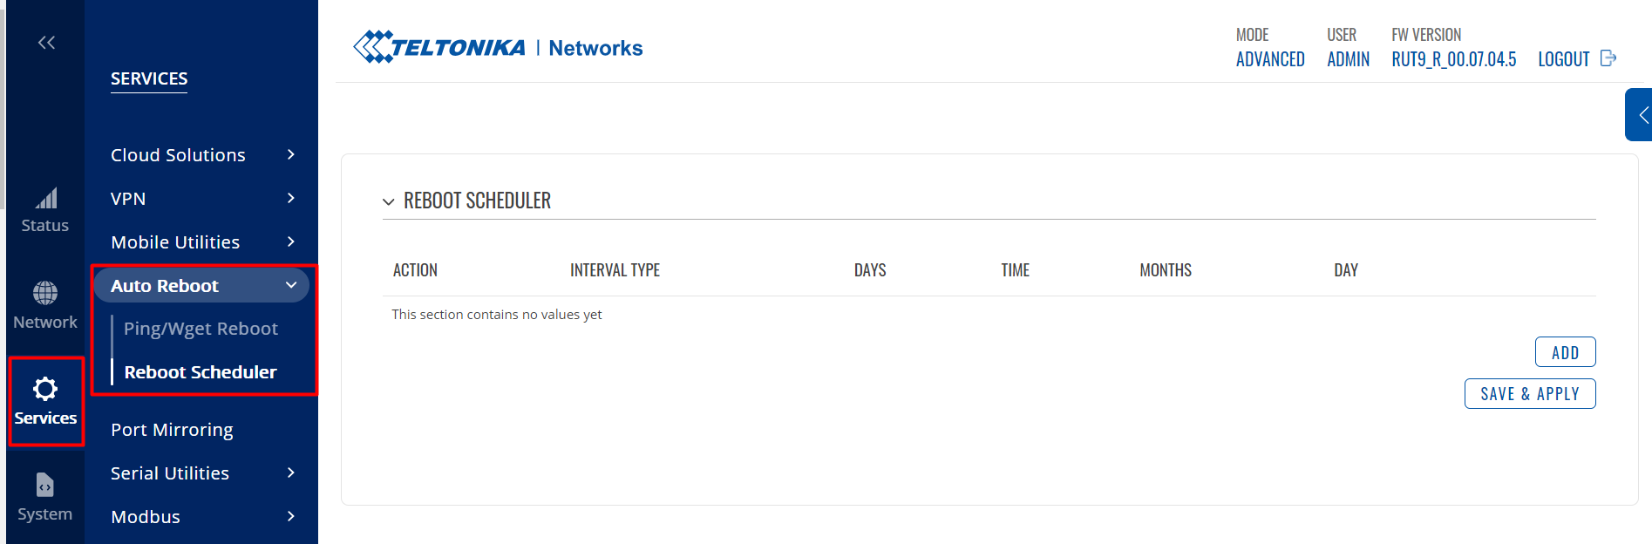Open Status section signal icon
This screenshot has width=1652, height=544.
pos(46,199)
